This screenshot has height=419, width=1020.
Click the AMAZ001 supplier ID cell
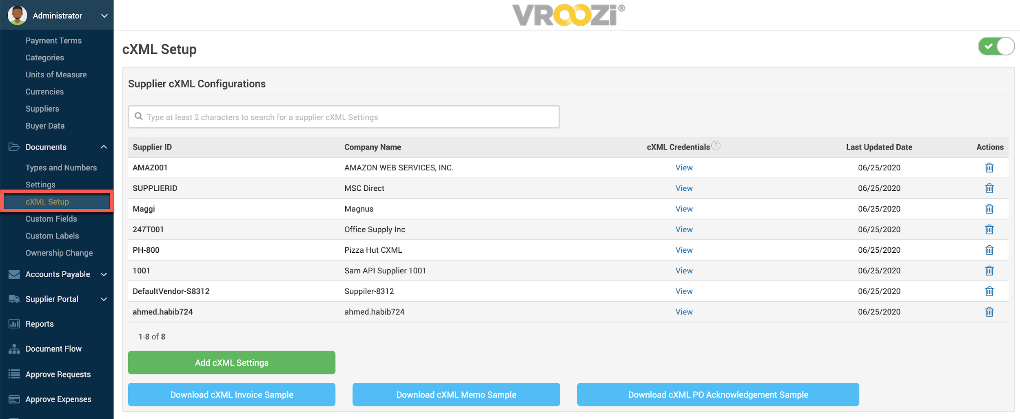[150, 168]
